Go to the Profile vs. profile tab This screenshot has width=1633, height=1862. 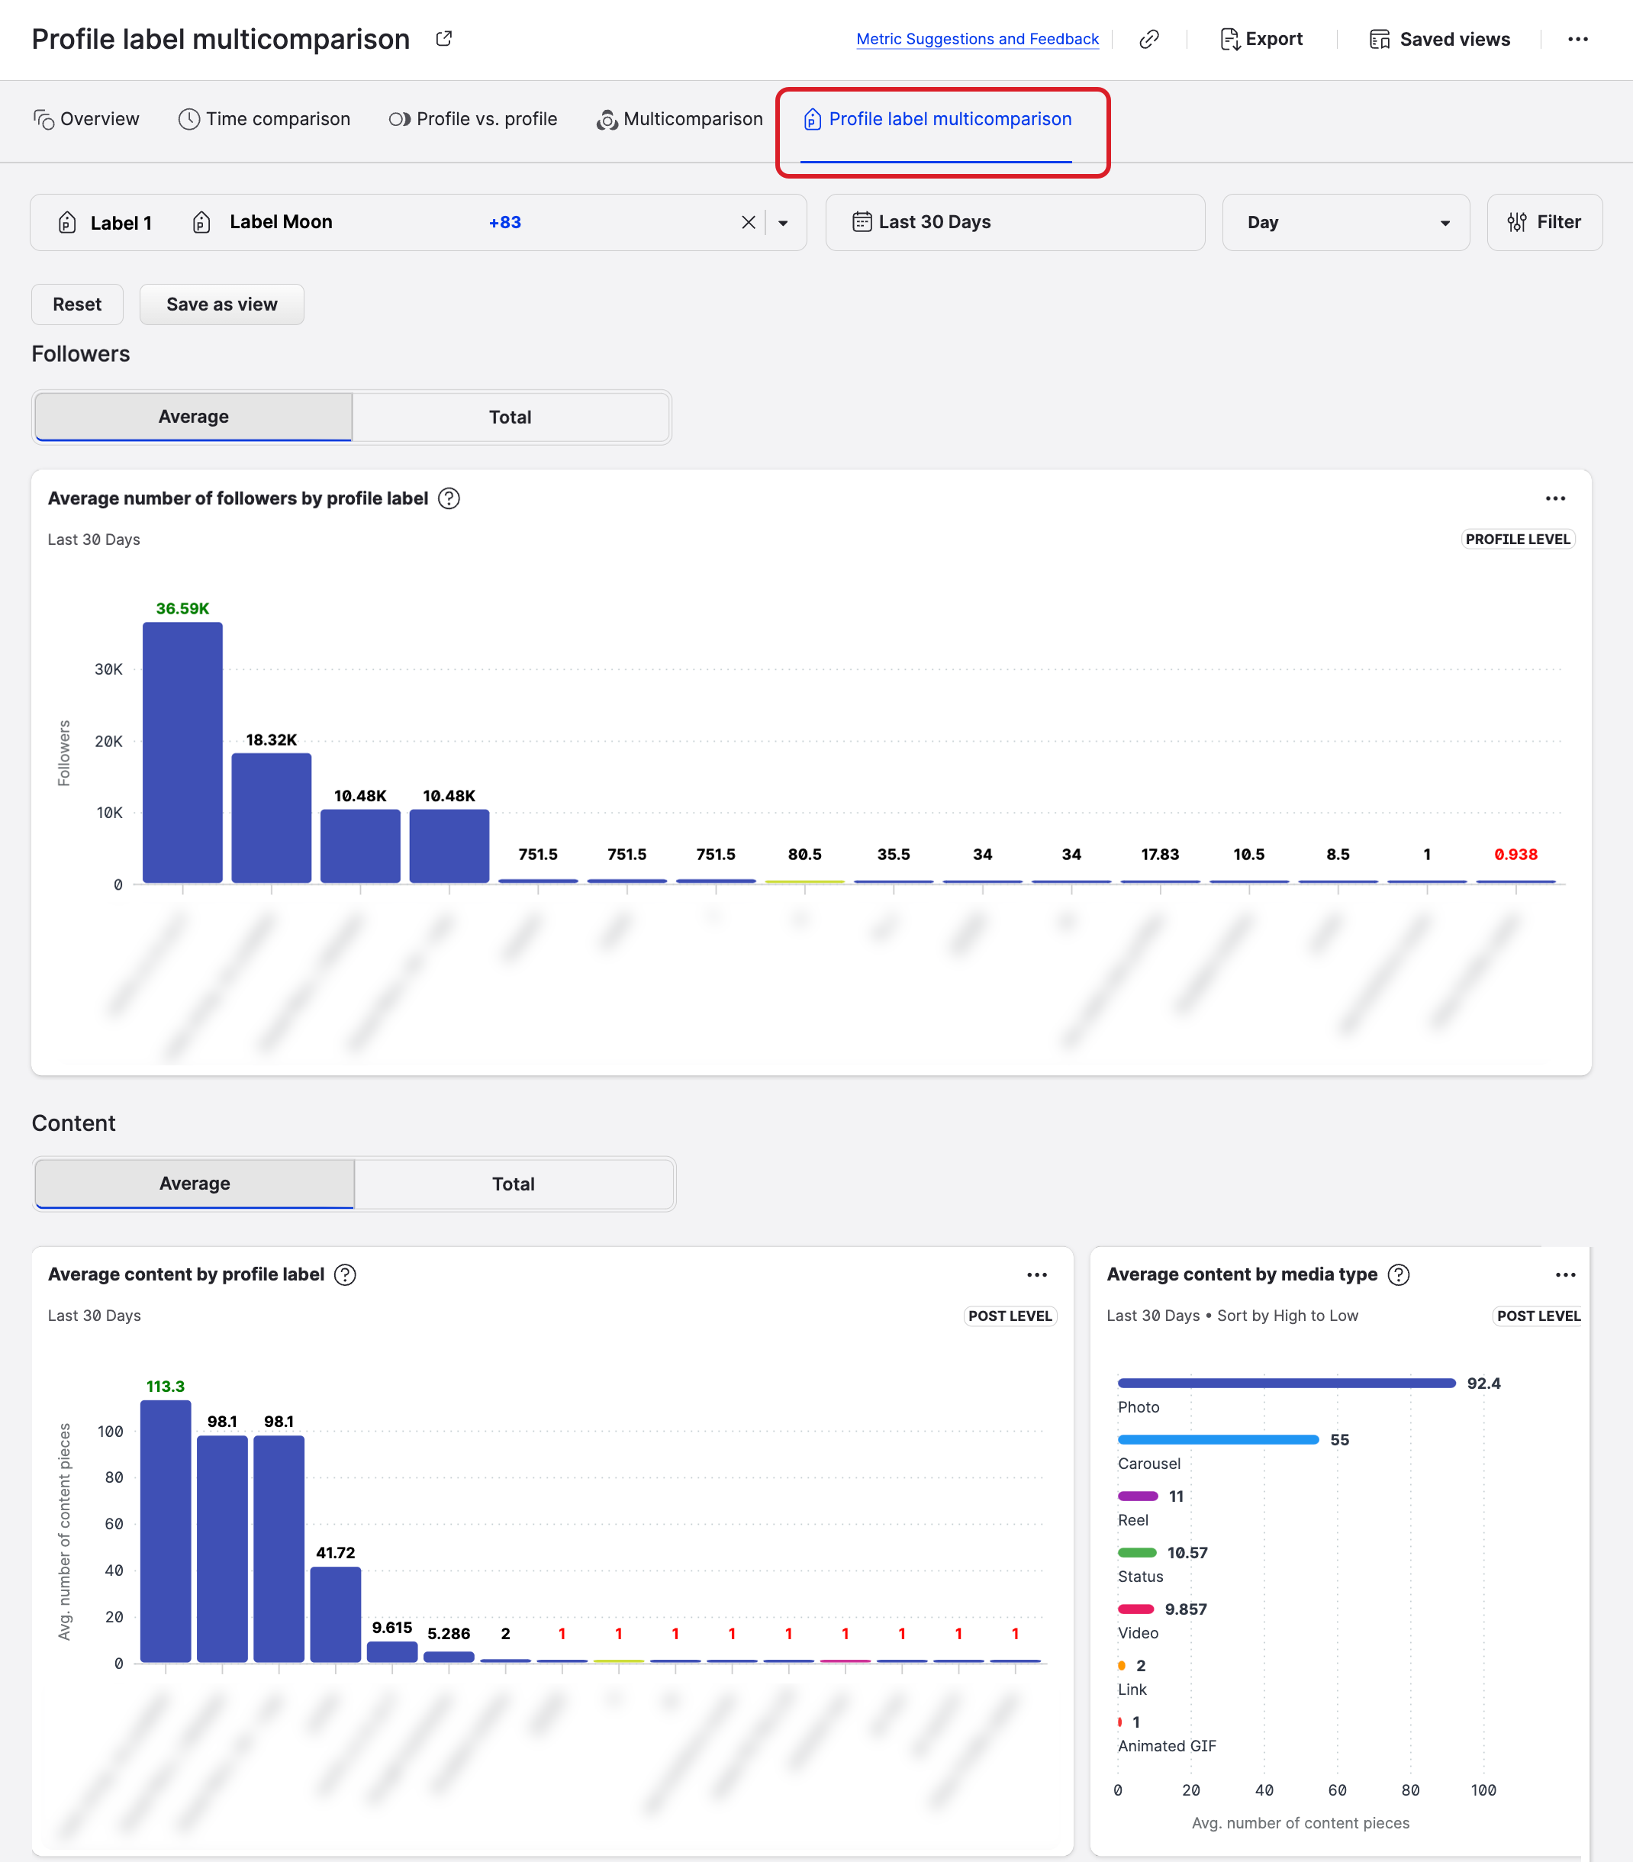point(472,119)
